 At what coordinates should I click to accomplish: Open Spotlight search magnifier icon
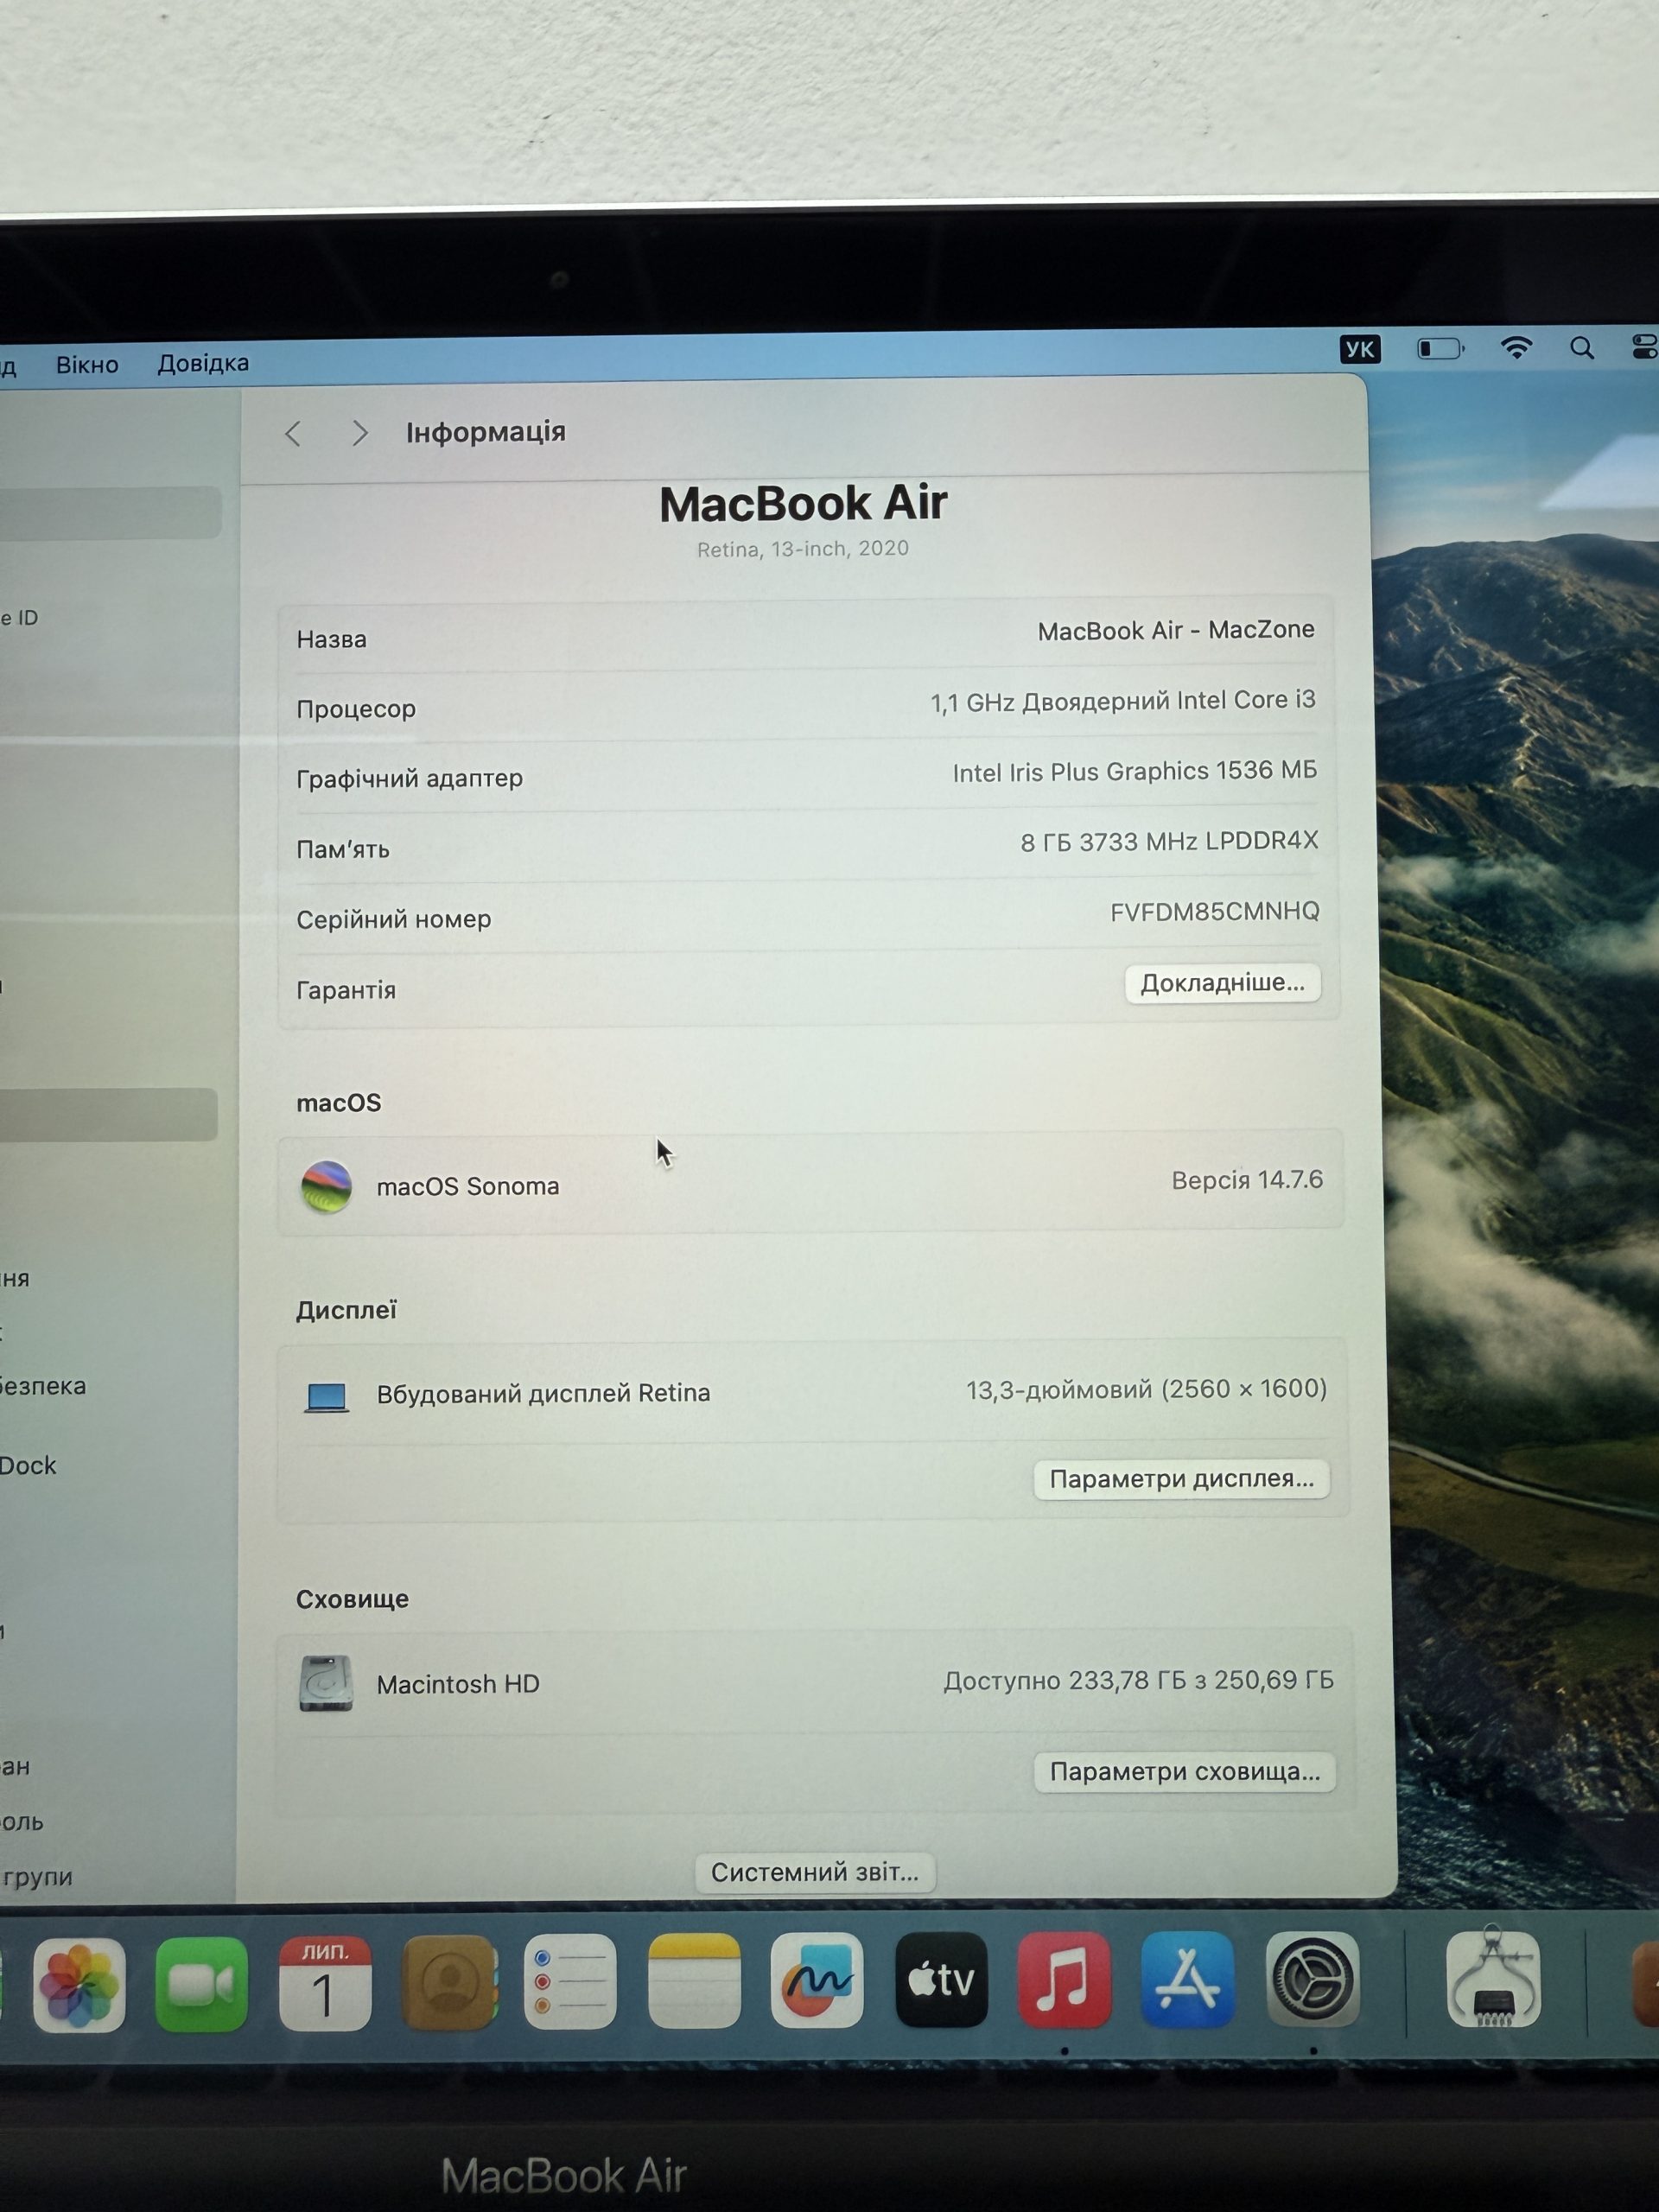[x=1582, y=348]
